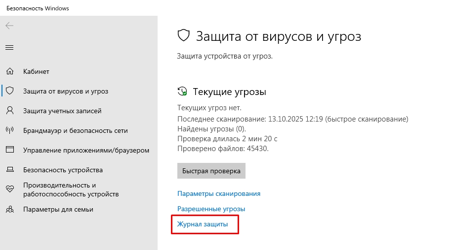Click the back arrow icon

tap(10, 26)
